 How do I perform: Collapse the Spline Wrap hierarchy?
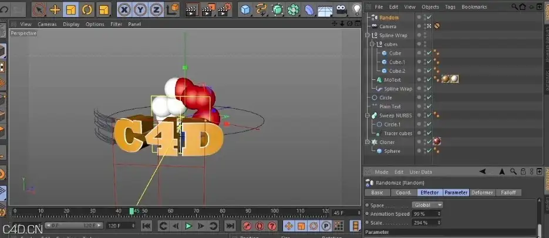coord(367,35)
